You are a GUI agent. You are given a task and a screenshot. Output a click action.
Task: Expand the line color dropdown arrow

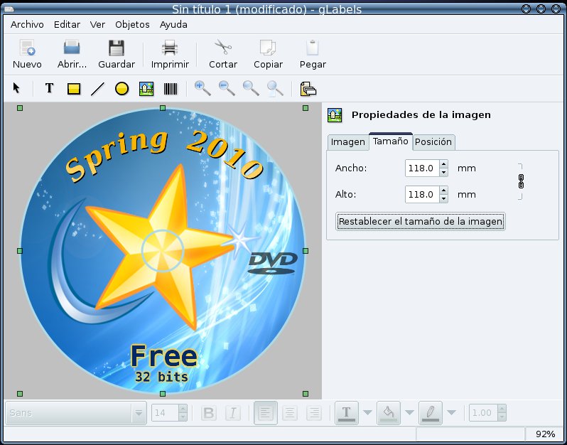click(x=451, y=413)
